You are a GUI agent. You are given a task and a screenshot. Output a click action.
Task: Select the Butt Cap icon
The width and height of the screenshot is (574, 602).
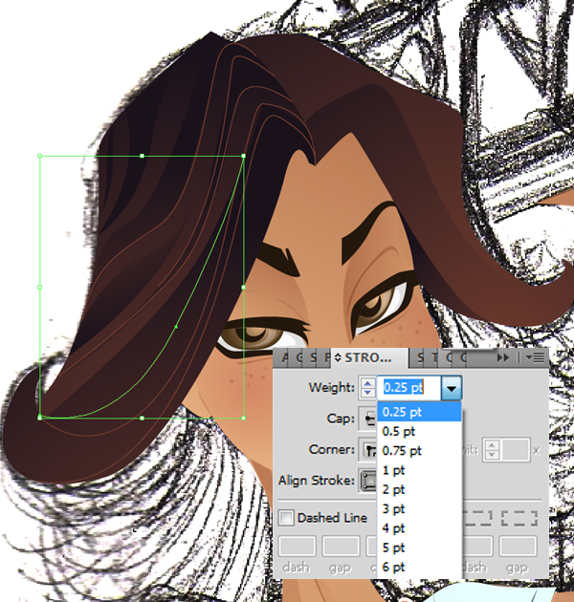(x=368, y=419)
